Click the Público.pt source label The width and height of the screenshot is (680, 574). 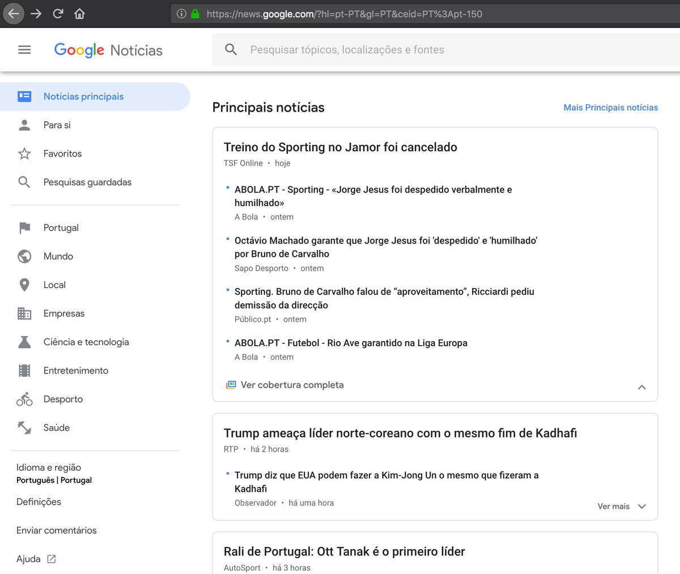tap(253, 320)
